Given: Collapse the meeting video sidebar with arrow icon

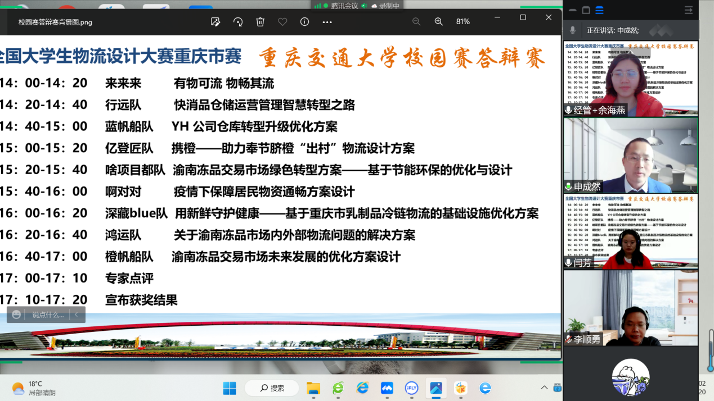Looking at the screenshot, I should 688,10.
